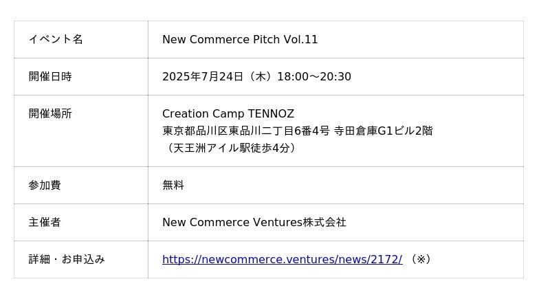Open the newcommerce.ventures news link
The image size is (550, 299).
(282, 259)
